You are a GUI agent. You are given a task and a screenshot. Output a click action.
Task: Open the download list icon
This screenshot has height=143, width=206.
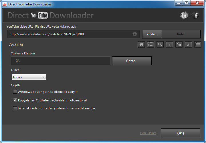pos(150,44)
